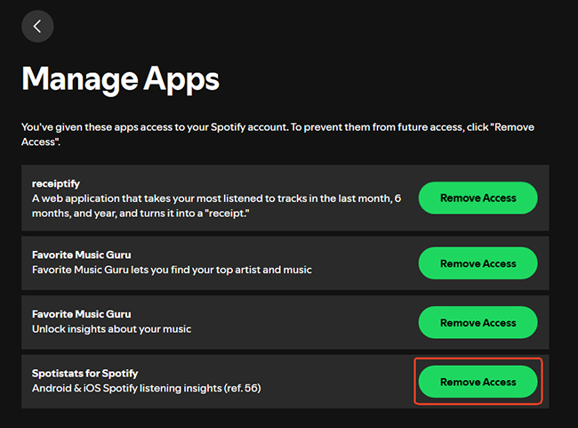Select the receiptify app name
The image size is (578, 428).
56,183
